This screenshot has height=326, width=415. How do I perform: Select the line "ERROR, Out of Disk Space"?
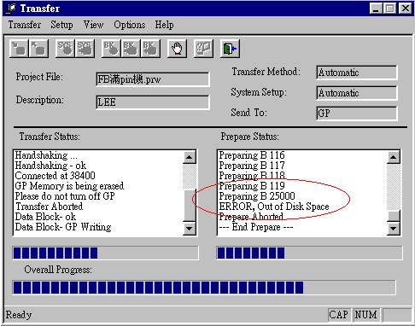click(x=274, y=207)
